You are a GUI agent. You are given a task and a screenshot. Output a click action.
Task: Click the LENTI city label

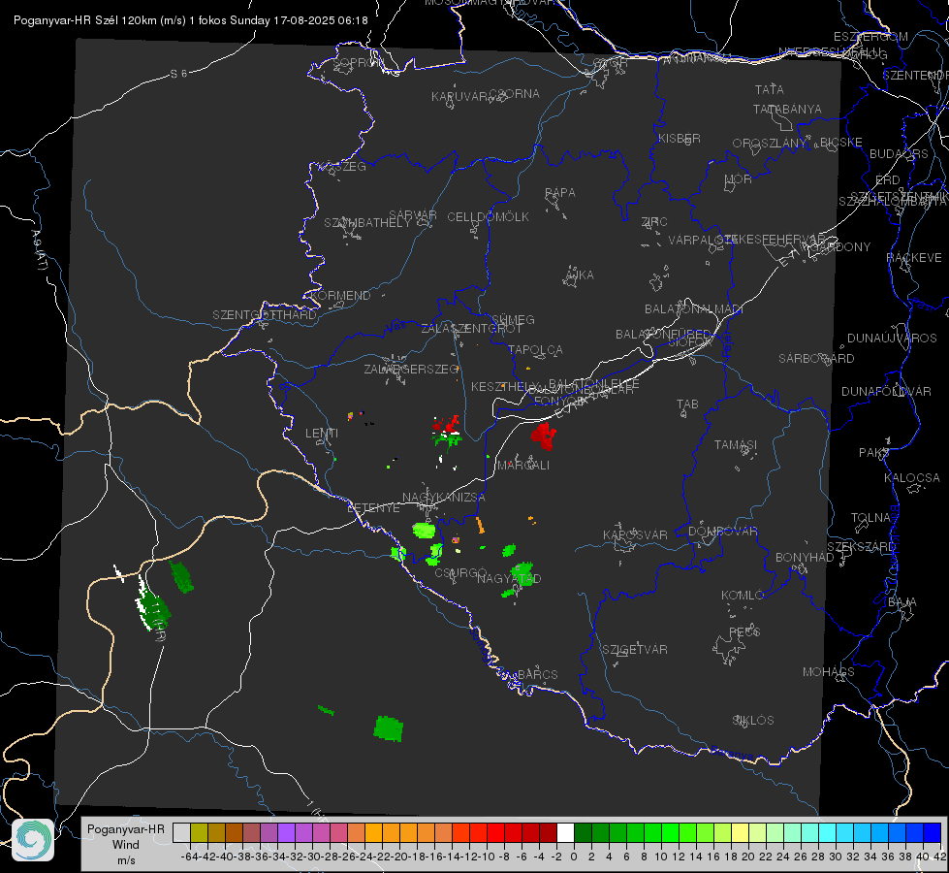click(x=322, y=434)
